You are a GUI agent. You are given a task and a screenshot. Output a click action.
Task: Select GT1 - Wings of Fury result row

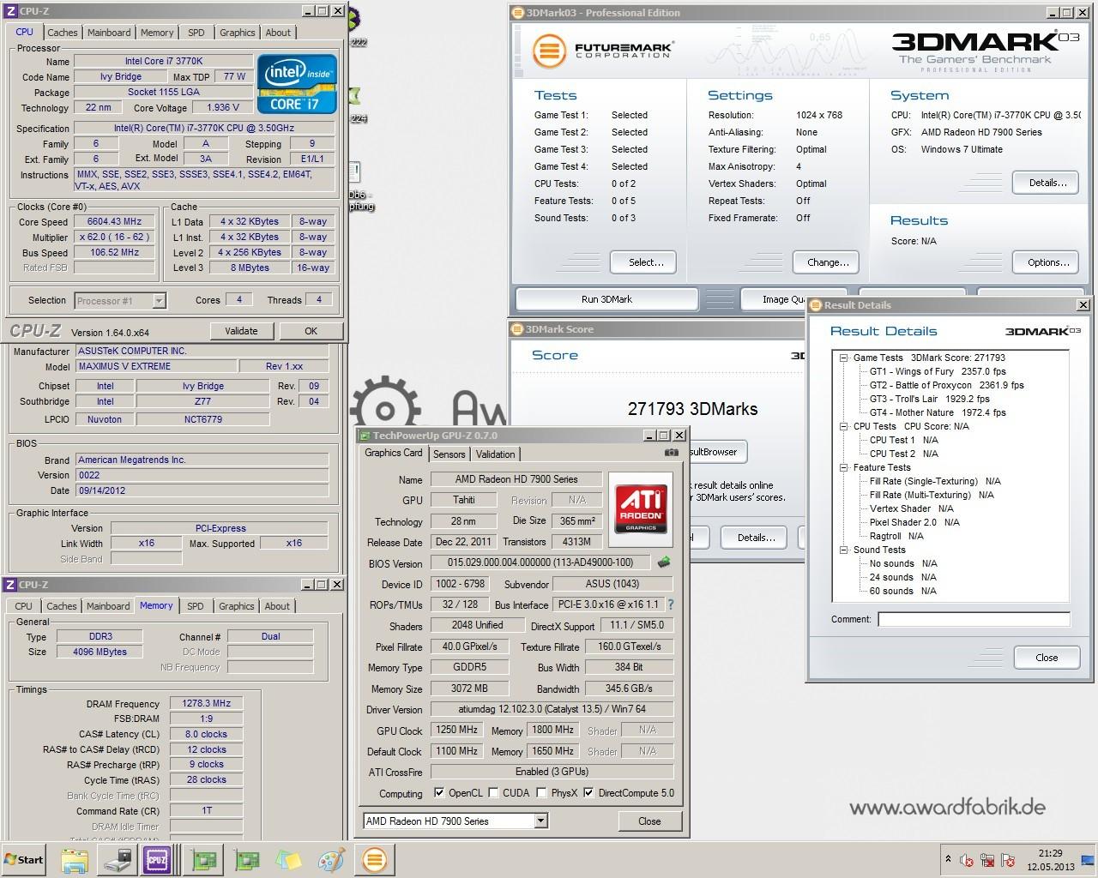938,371
